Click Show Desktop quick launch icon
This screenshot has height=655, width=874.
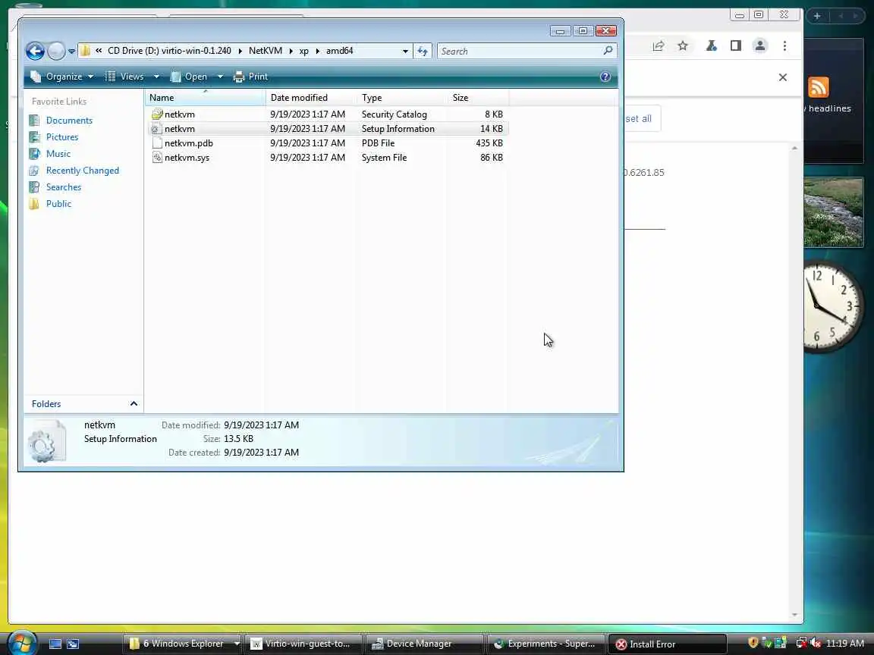point(55,644)
